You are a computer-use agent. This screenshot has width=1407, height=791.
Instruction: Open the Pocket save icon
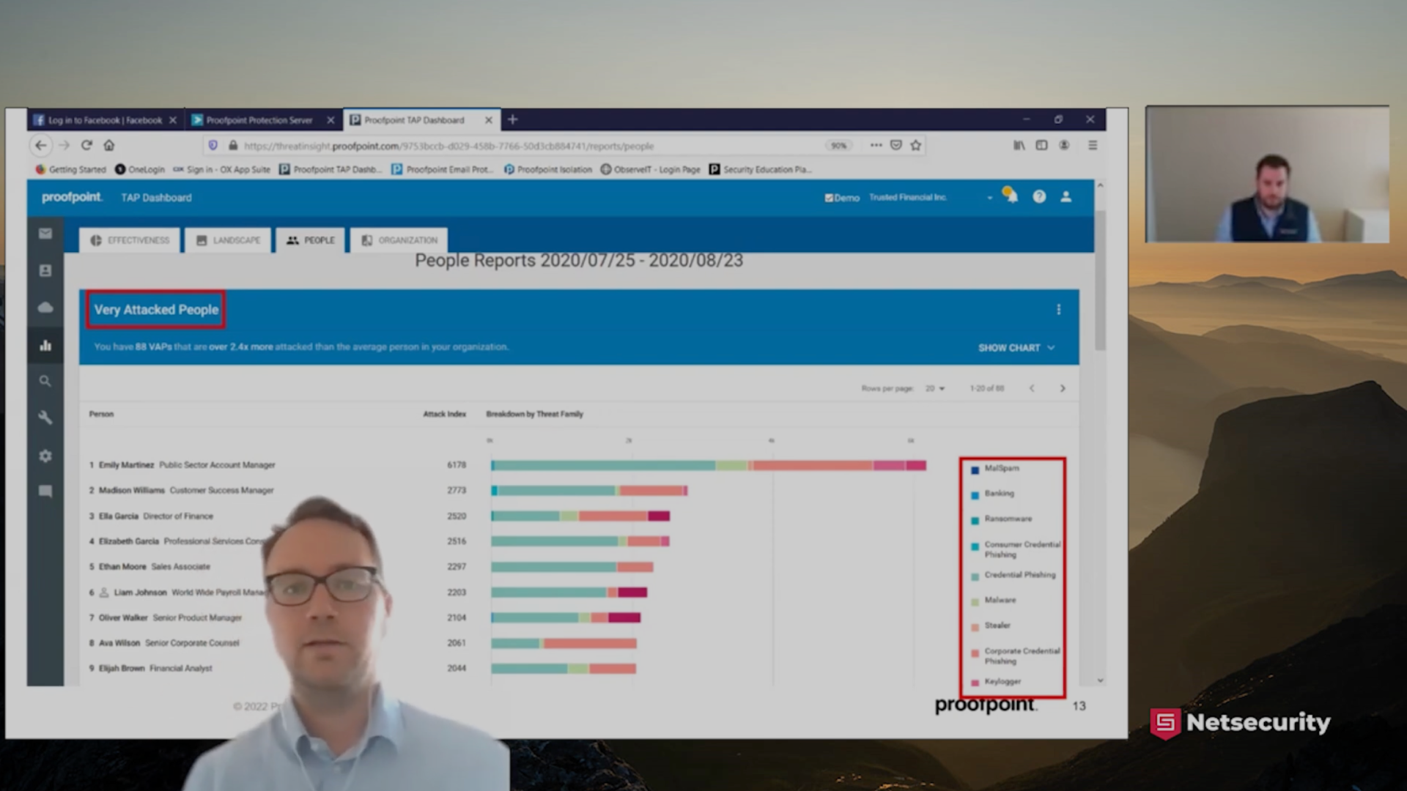coord(895,145)
